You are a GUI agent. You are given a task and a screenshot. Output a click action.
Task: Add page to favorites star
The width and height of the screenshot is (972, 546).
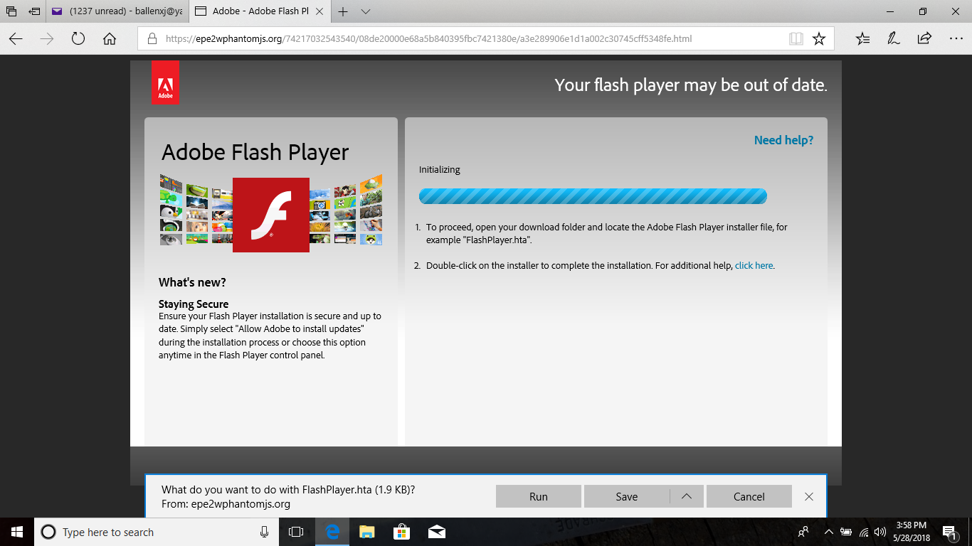coord(819,39)
